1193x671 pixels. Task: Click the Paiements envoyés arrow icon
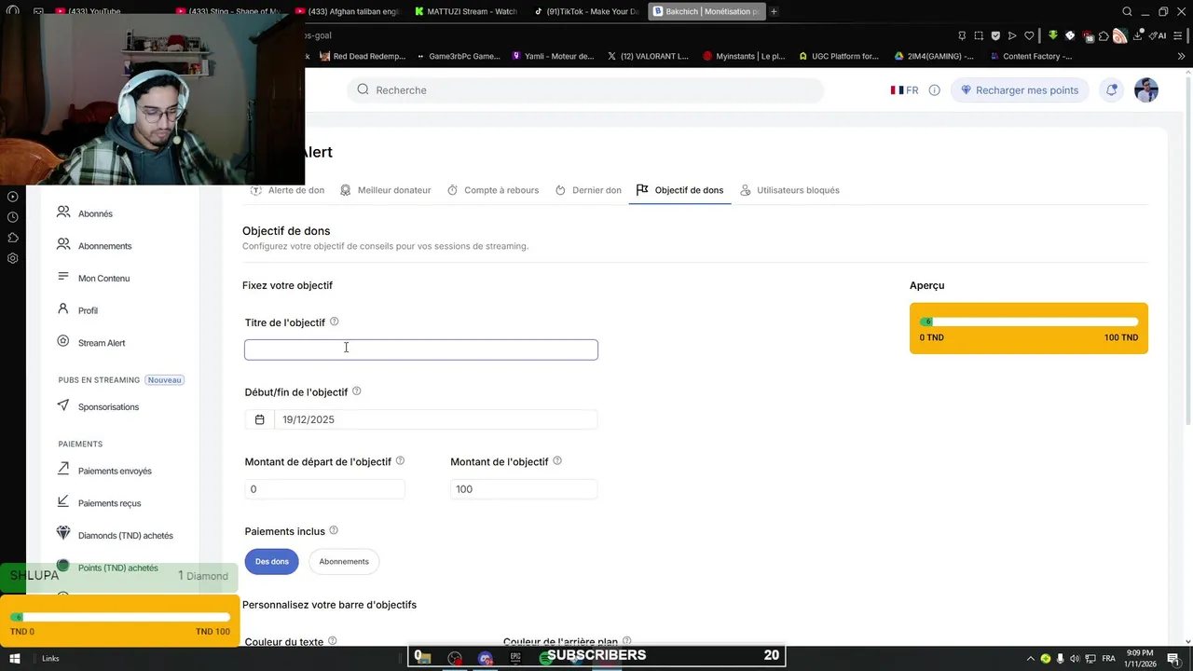pos(63,469)
